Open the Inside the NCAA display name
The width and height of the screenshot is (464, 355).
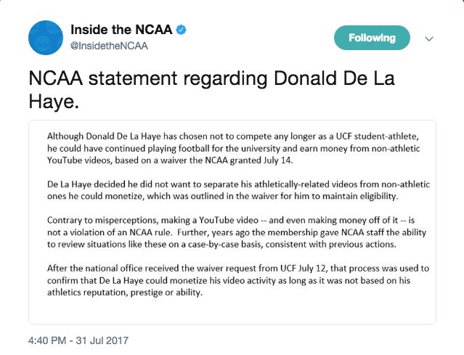[x=121, y=30]
